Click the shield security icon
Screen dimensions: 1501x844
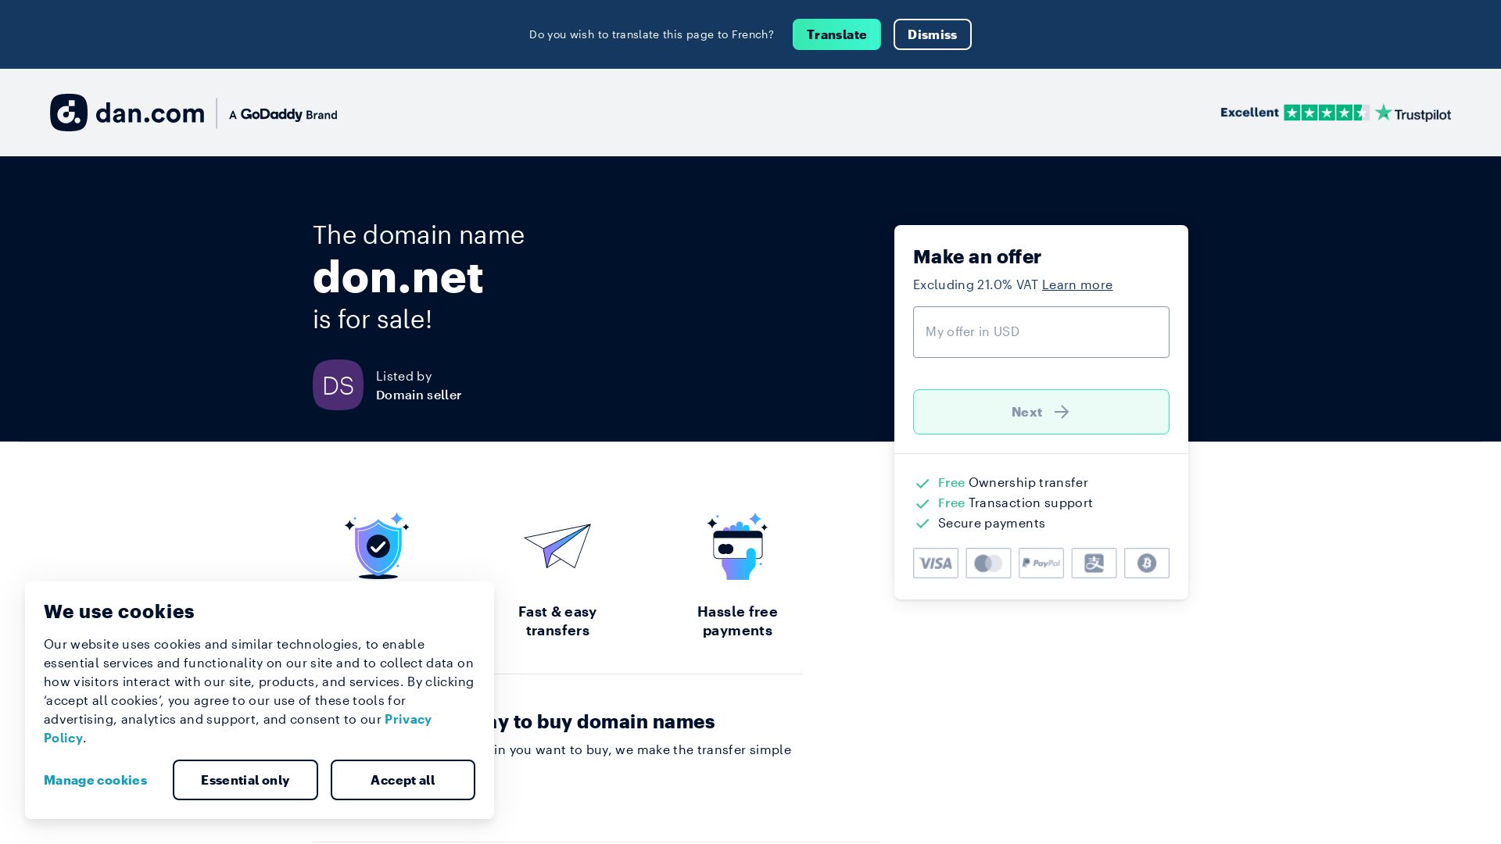[378, 546]
